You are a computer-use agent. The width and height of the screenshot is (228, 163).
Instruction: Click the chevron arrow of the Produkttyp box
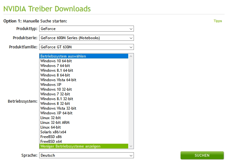tap(131, 29)
